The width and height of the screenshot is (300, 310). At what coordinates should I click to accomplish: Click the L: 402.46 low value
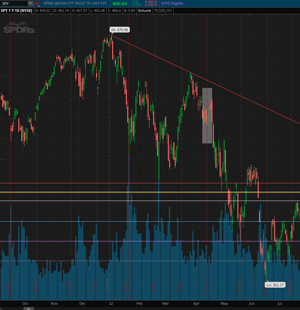click(97, 11)
